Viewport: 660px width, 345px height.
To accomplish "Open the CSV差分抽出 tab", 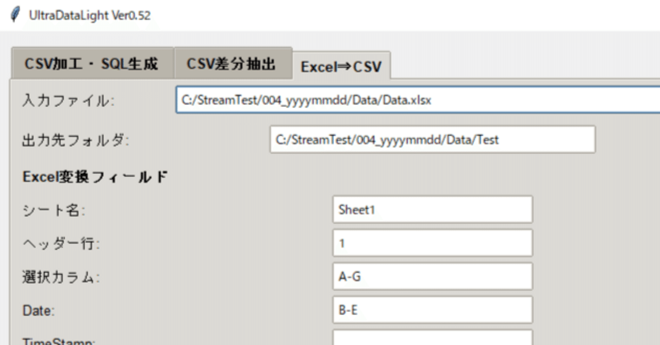I will pos(232,64).
